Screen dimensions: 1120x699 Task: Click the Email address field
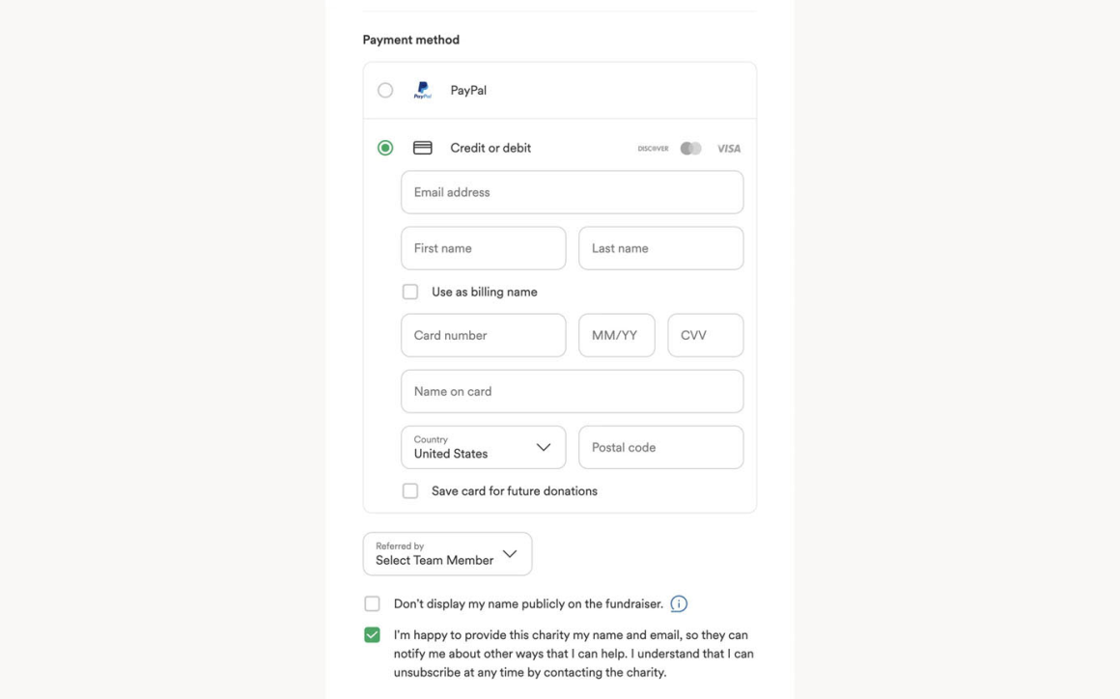(x=572, y=192)
